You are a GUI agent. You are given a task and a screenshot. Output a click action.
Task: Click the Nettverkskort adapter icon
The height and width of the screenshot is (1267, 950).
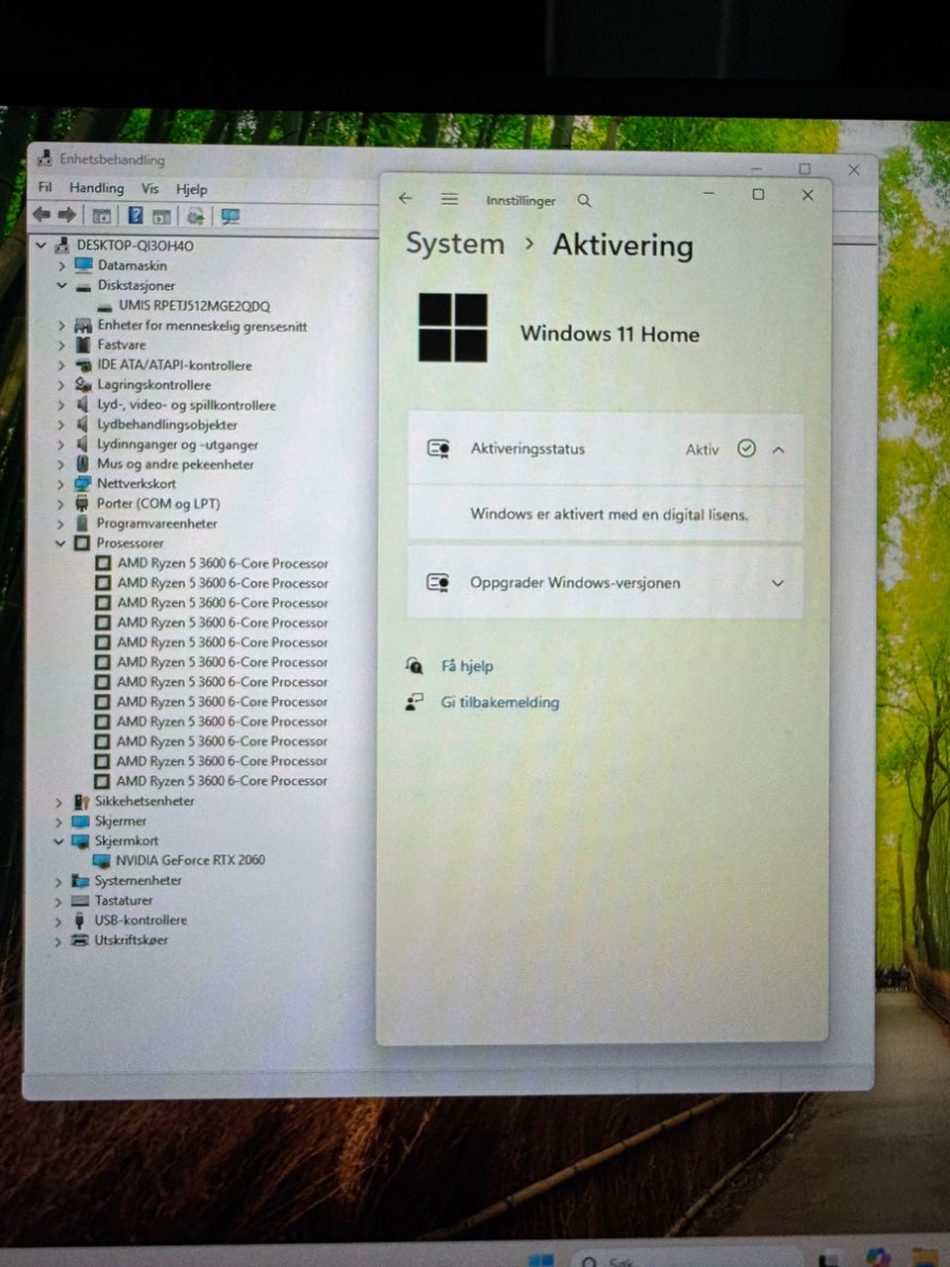click(x=82, y=484)
